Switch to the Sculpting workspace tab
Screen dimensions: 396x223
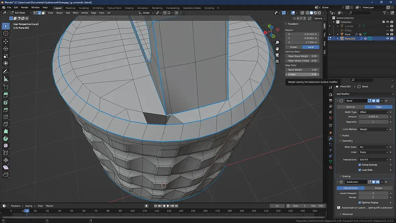coord(84,8)
